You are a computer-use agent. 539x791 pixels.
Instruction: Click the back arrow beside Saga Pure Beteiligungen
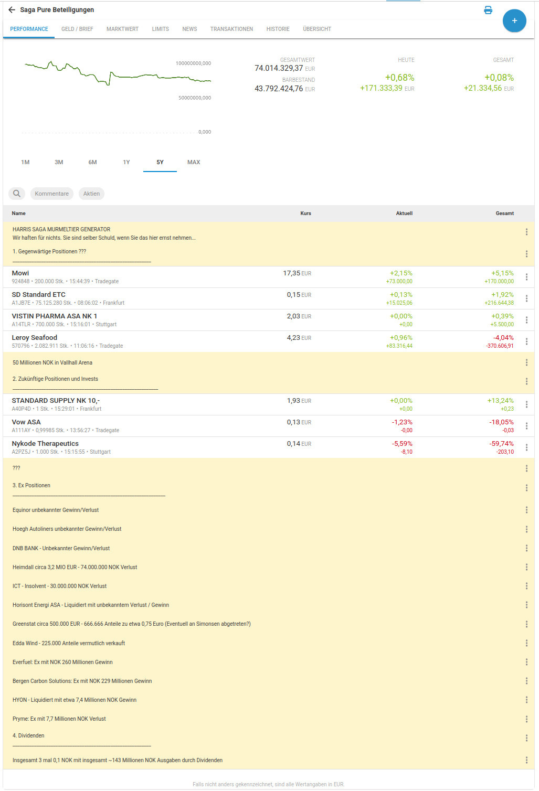pos(12,10)
